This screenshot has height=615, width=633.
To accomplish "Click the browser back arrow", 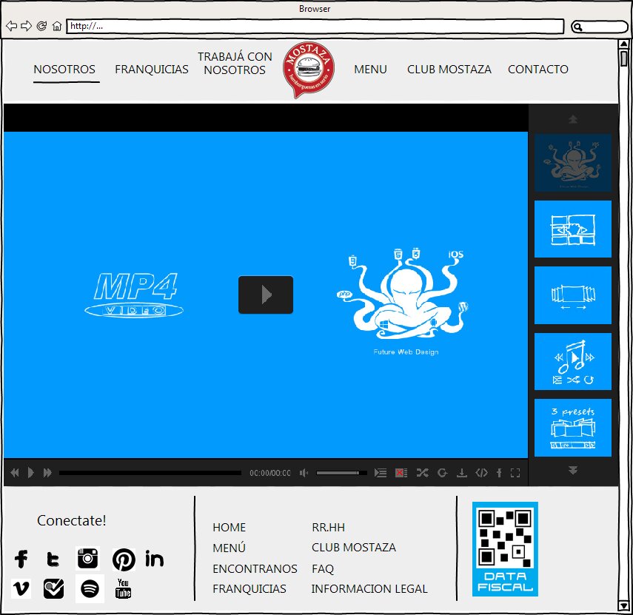I will pyautogui.click(x=11, y=26).
